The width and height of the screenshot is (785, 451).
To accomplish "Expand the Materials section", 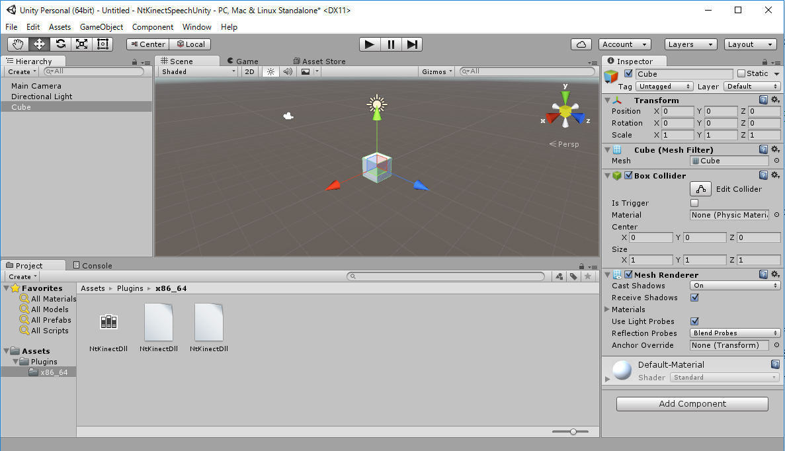I will coord(607,309).
